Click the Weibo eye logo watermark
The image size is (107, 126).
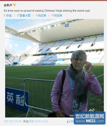(x=92, y=110)
